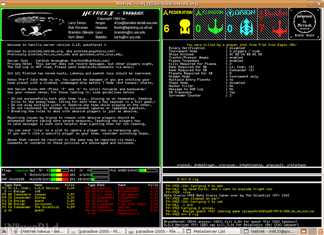
Task: Click the Sp speed gauge bar
Action: 59,170
